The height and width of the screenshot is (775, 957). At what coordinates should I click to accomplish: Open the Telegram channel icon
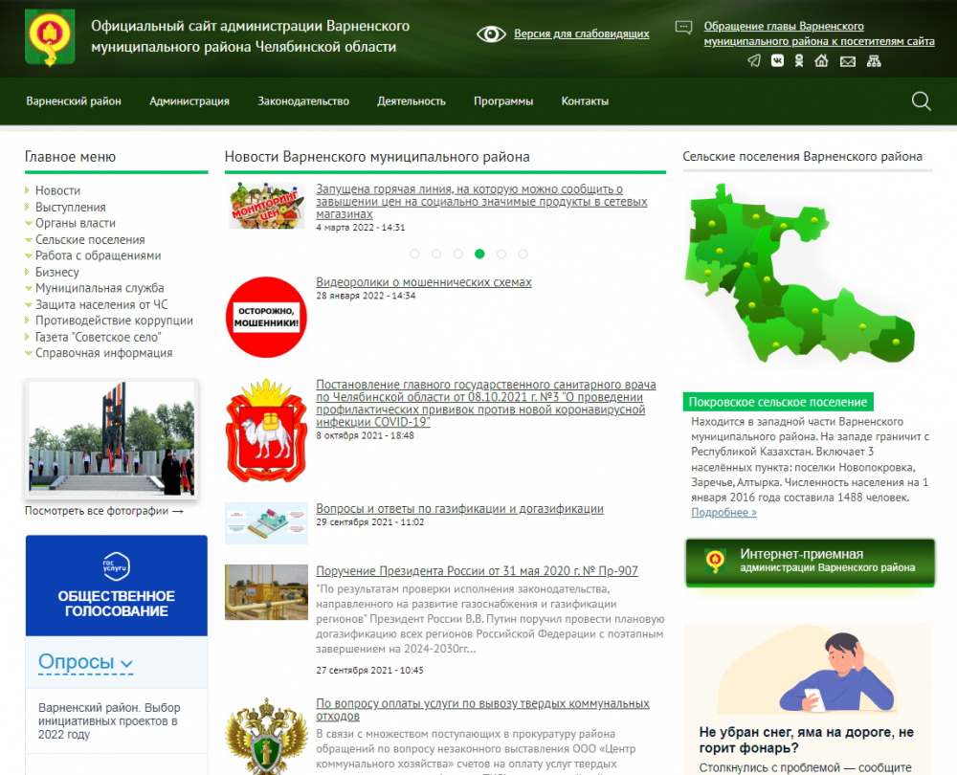click(754, 61)
